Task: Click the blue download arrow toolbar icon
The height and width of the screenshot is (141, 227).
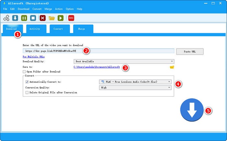Action: (x=15, y=18)
